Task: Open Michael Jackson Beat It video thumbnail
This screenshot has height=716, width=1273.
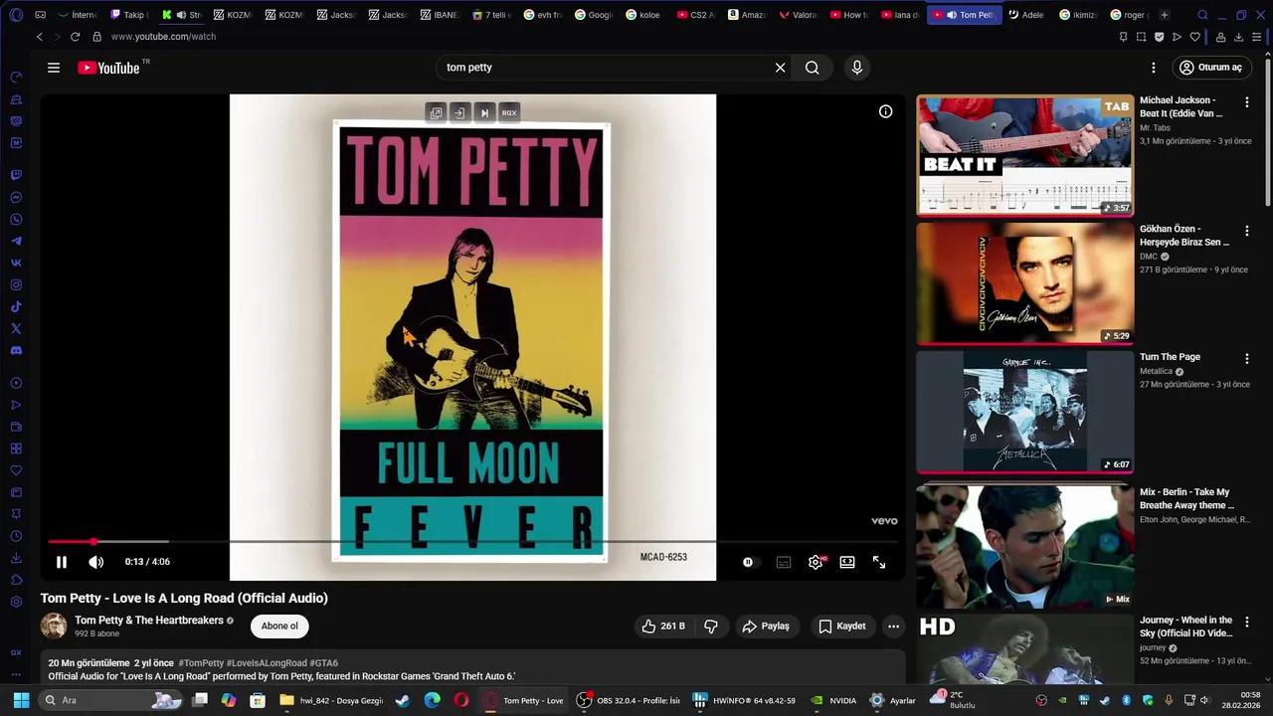Action: pyautogui.click(x=1024, y=155)
